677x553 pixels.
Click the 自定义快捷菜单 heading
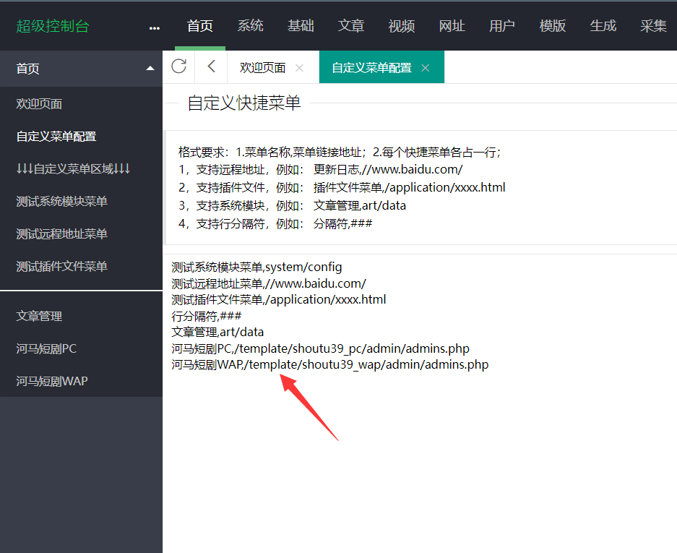[244, 103]
